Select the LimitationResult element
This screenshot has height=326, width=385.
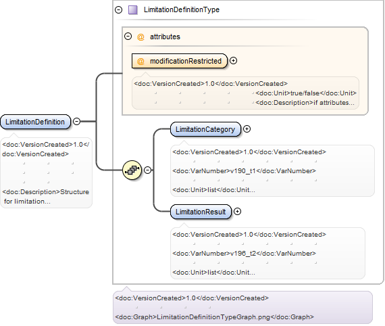[x=201, y=212]
